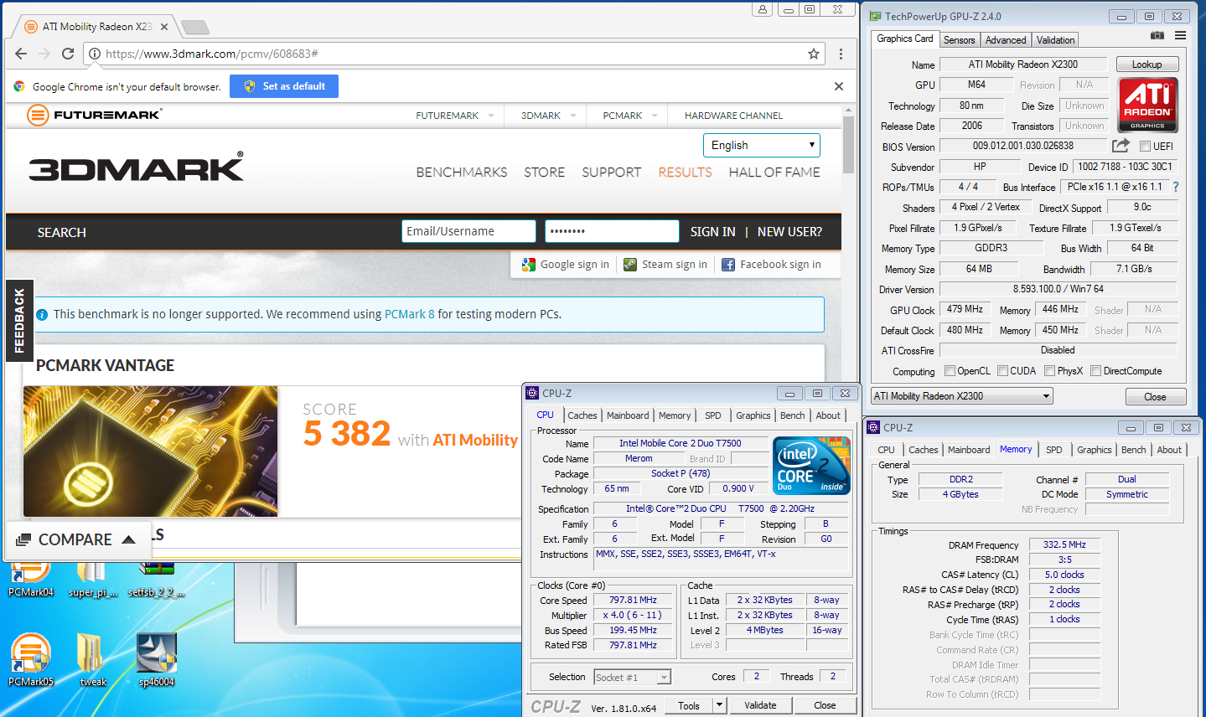Click the Chrome address bar

click(x=453, y=54)
